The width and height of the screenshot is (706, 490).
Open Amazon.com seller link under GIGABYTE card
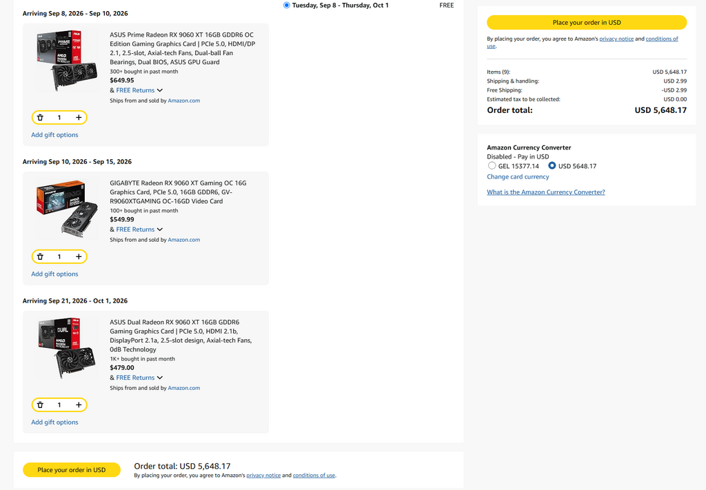point(183,240)
